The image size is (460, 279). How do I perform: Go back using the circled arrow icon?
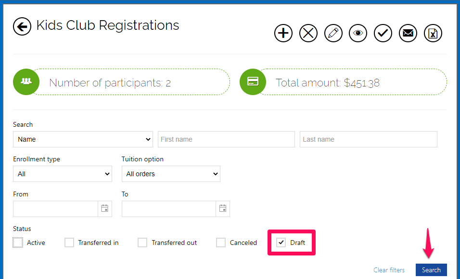pyautogui.click(x=22, y=26)
